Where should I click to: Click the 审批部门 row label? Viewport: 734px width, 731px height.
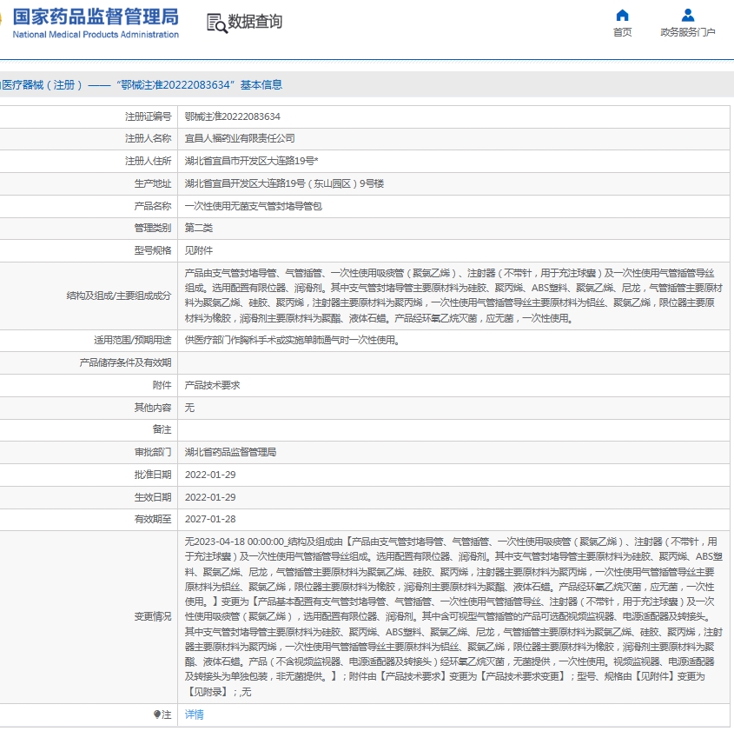point(153,452)
